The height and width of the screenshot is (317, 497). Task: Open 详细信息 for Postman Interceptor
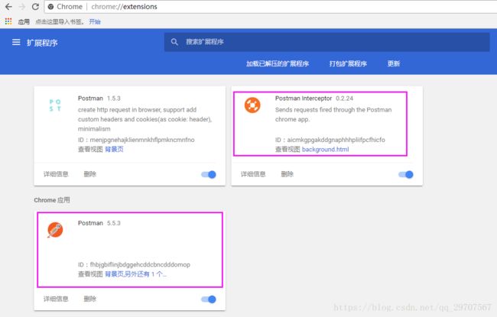click(x=253, y=174)
